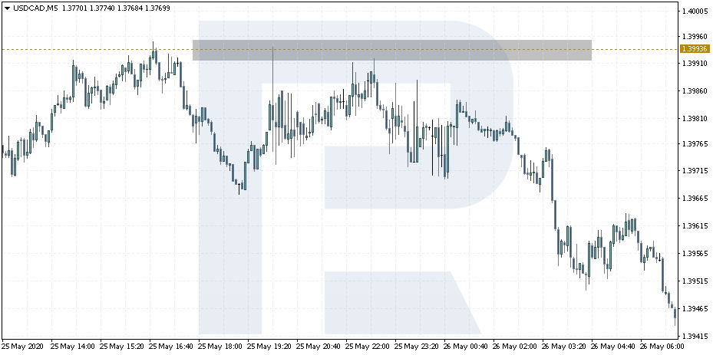Click the 26 May 03:20 time label

point(564,347)
